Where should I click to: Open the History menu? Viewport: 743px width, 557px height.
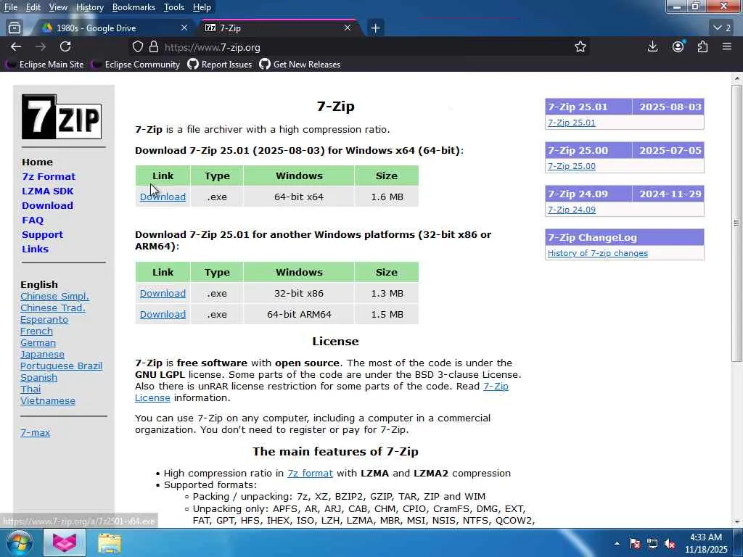pos(89,7)
